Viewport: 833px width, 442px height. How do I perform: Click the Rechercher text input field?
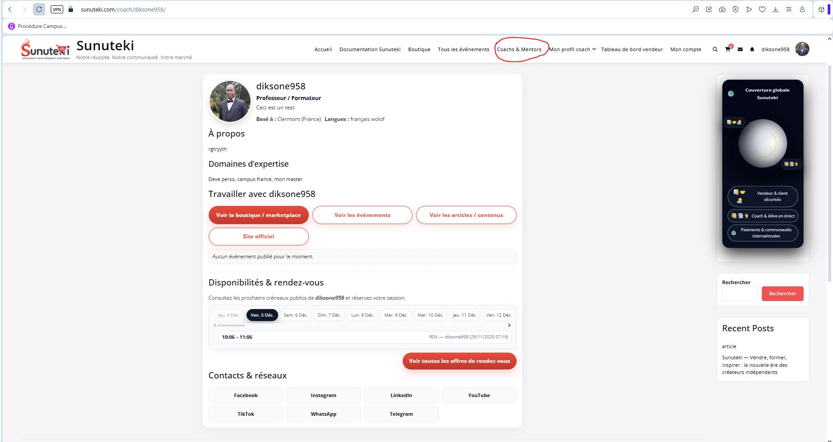740,293
